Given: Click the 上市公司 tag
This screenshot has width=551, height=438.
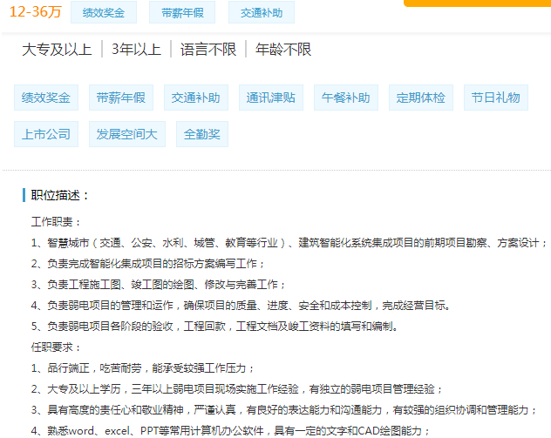Looking at the screenshot, I should coord(46,134).
